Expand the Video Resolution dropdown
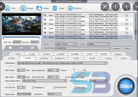Image resolution: width=138 pixels, height=97 pixels. 106,81
